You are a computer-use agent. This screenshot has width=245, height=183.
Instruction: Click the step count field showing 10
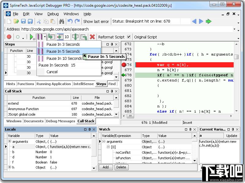point(67,37)
